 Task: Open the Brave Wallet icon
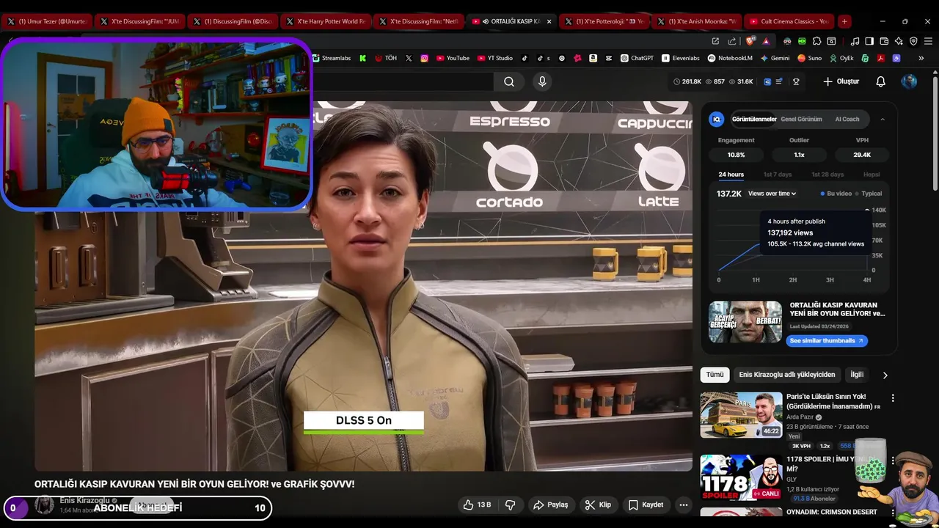pos(884,41)
